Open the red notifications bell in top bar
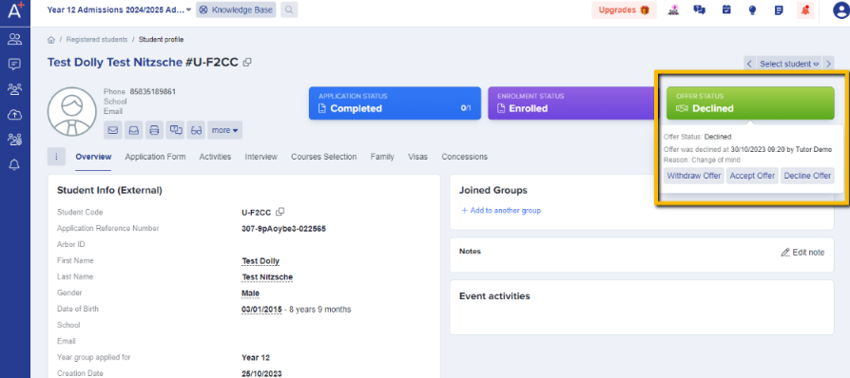The width and height of the screenshot is (850, 378). click(x=805, y=10)
